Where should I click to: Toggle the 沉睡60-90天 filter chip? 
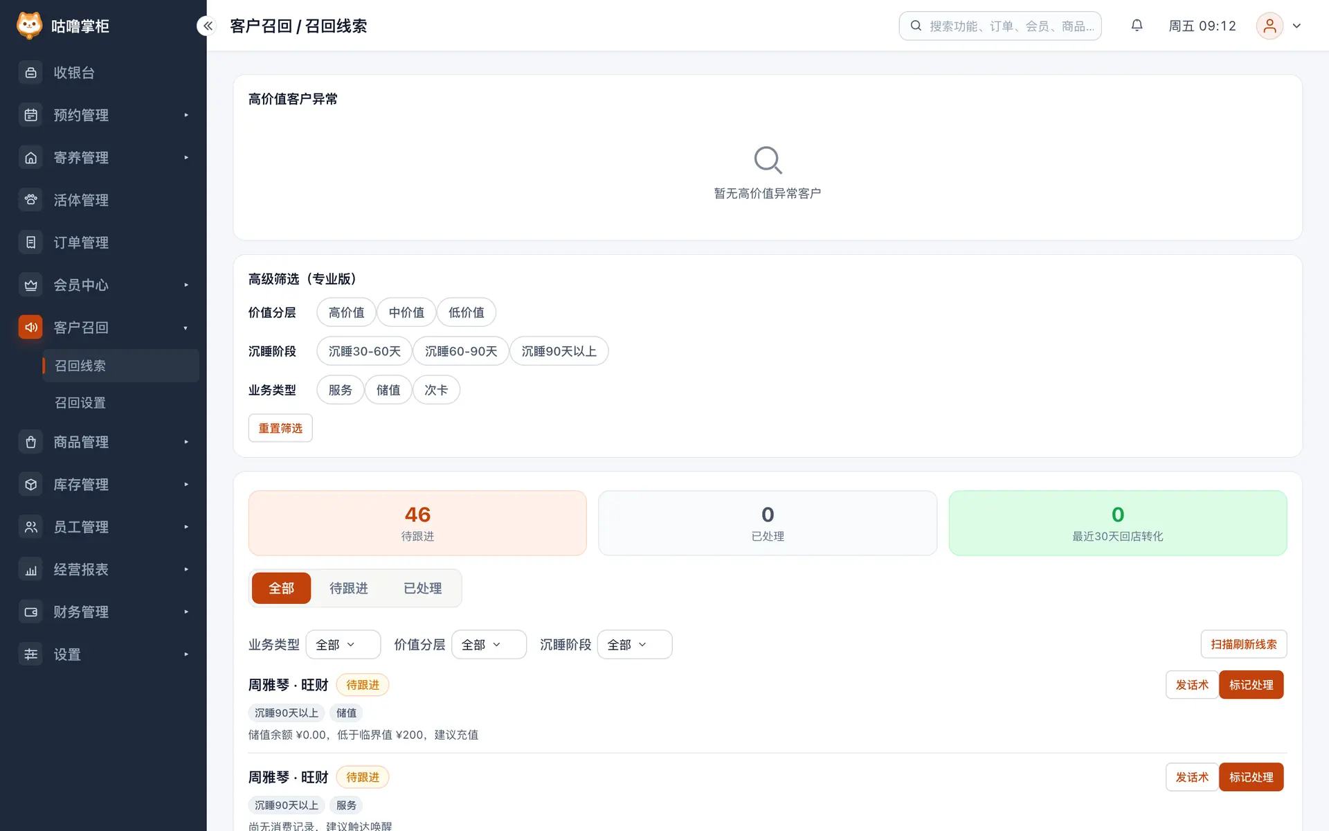[x=461, y=351]
